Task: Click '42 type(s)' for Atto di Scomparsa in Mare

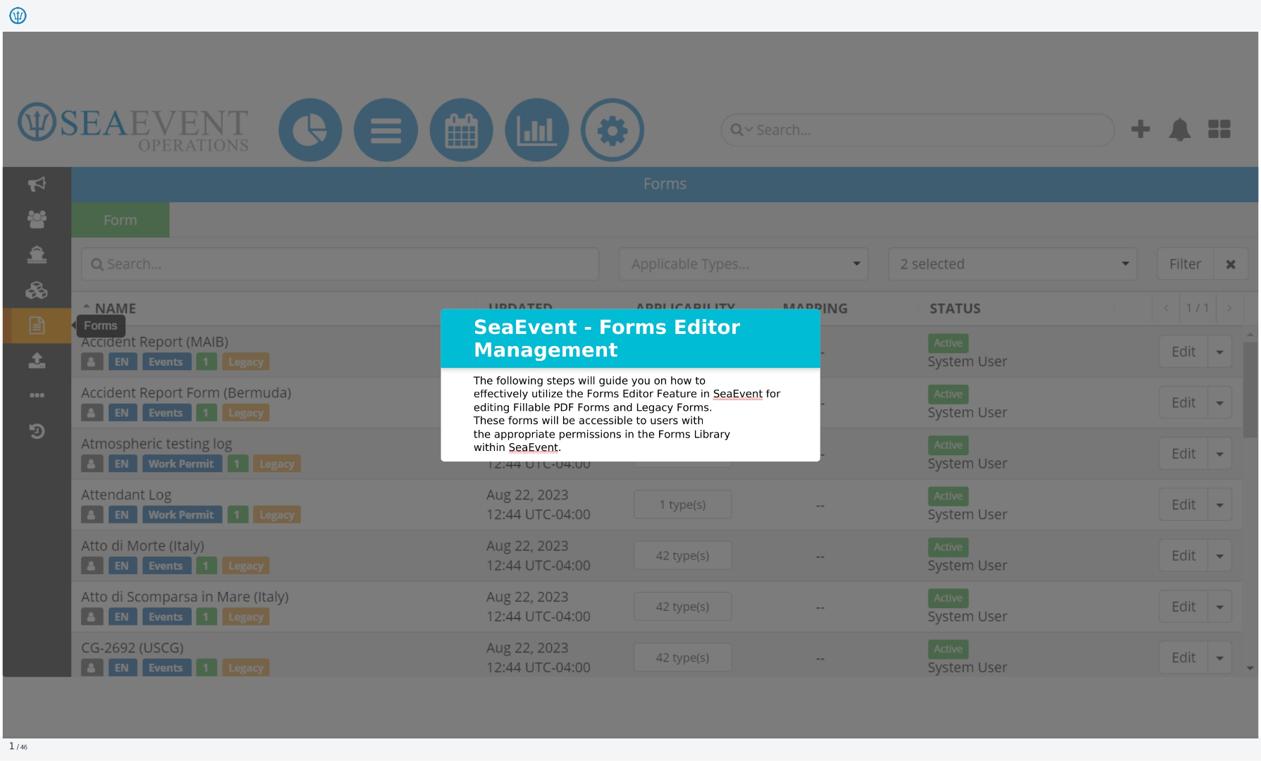Action: [x=682, y=607]
